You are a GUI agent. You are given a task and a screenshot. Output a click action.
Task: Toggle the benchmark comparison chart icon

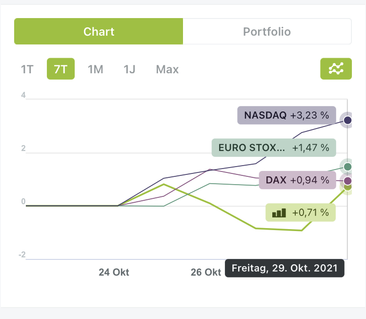tap(336, 69)
